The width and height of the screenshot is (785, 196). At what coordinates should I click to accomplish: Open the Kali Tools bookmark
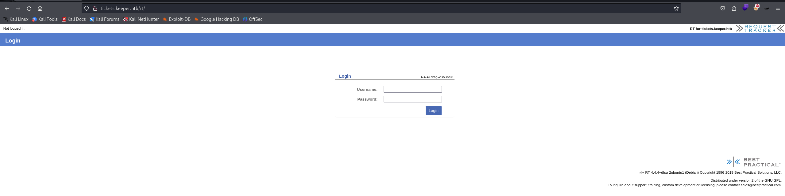pos(45,19)
